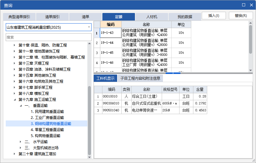Click the 含量 column header
Viewport: 256px width, 163px height.
click(x=200, y=89)
